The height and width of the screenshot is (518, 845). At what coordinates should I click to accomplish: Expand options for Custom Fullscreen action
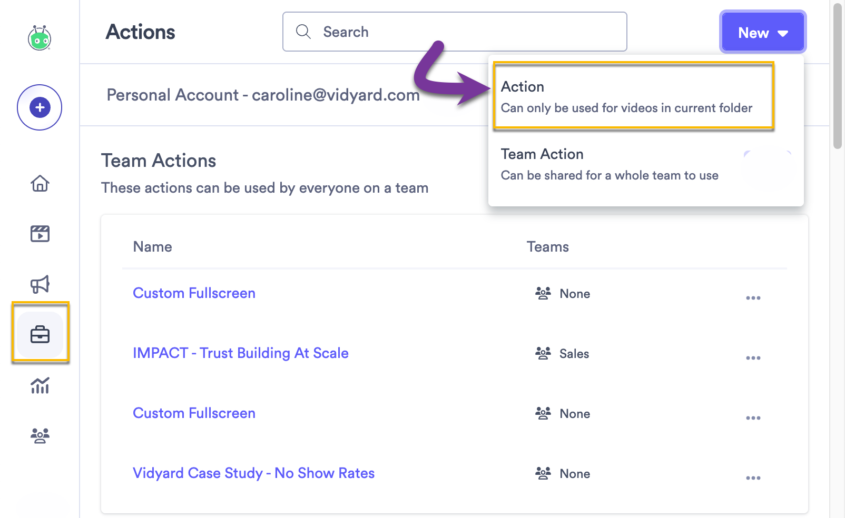pos(753,297)
